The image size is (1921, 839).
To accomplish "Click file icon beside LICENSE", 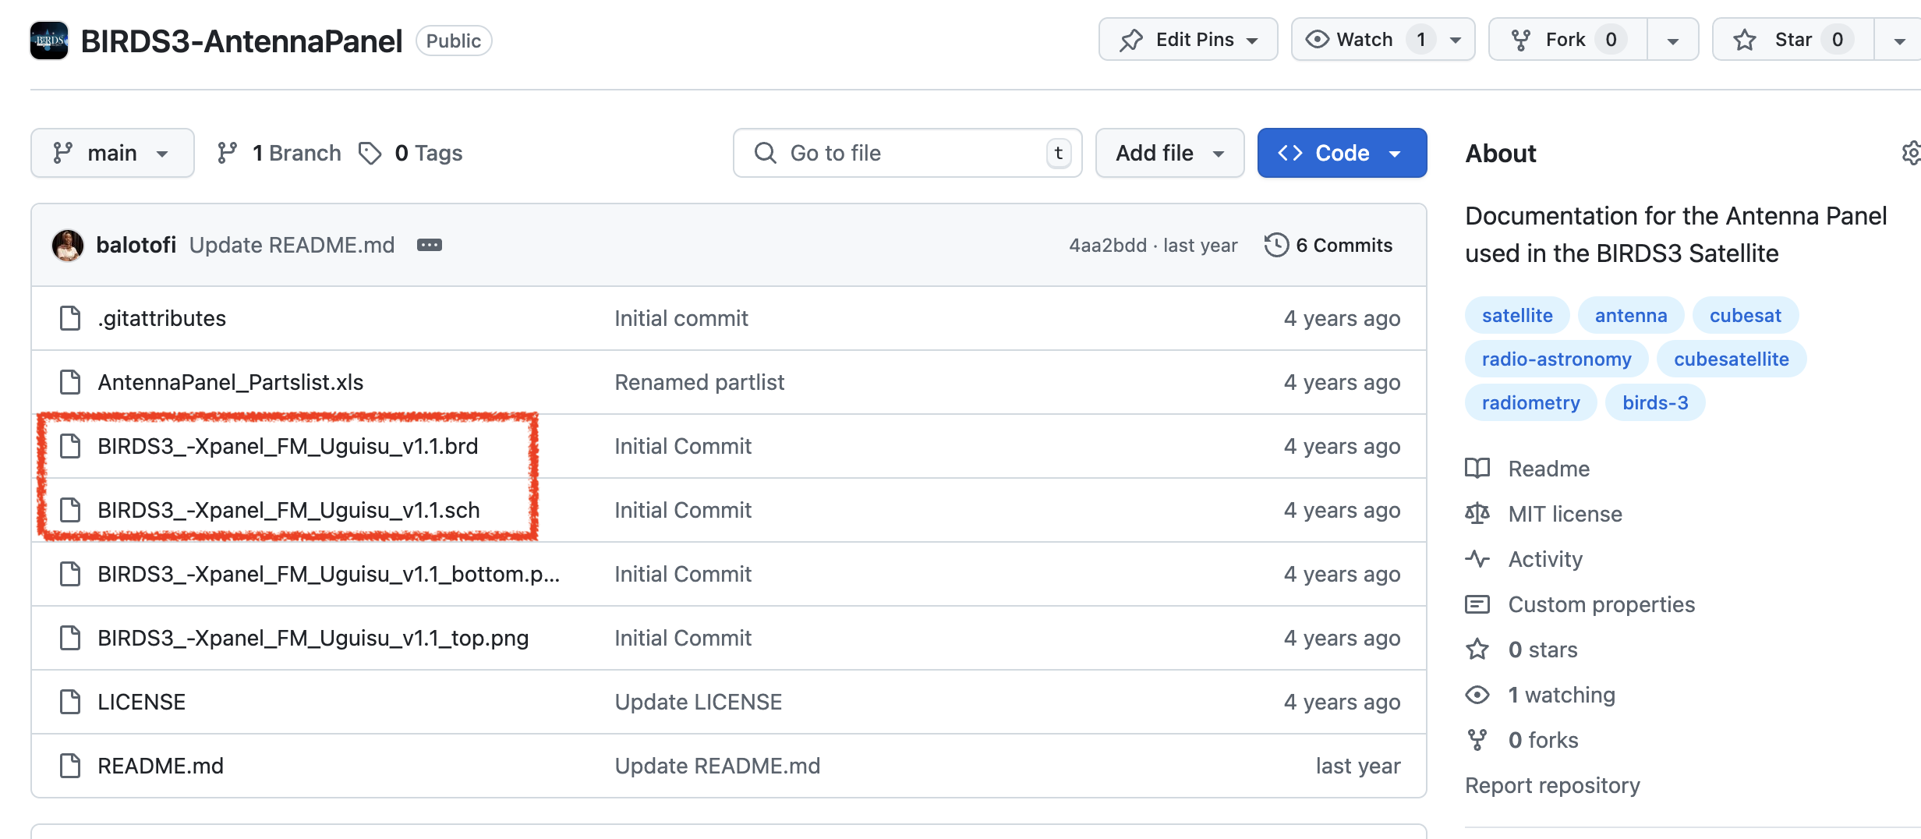I will pos(70,702).
